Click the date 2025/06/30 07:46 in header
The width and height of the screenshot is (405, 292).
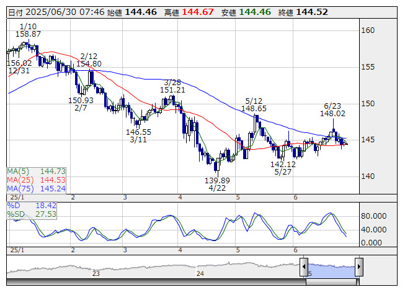(x=61, y=12)
